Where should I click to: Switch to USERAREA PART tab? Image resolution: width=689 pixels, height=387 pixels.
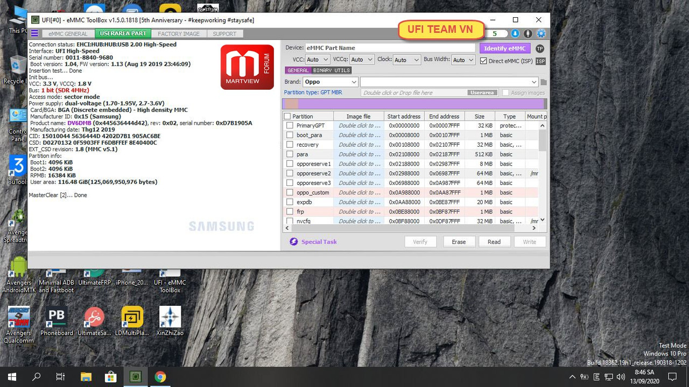[x=123, y=33]
